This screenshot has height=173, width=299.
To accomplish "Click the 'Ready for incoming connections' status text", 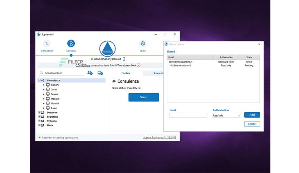I will pyautogui.click(x=60, y=138).
